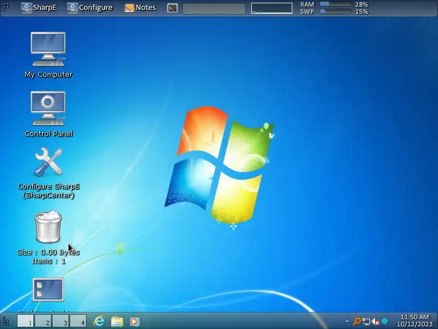
Task: Click the empty command input field
Action: [x=214, y=8]
